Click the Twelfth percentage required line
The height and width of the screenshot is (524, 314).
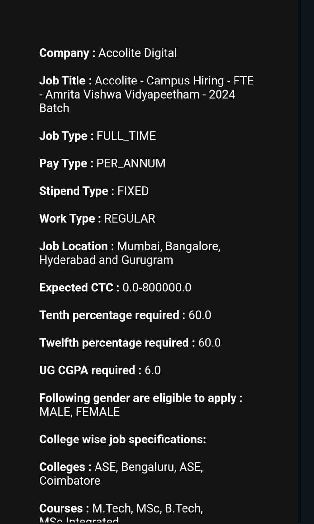pos(130,343)
